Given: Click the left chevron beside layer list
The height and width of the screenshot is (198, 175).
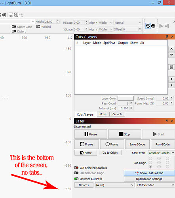Looking at the screenshot, I should [171, 85].
